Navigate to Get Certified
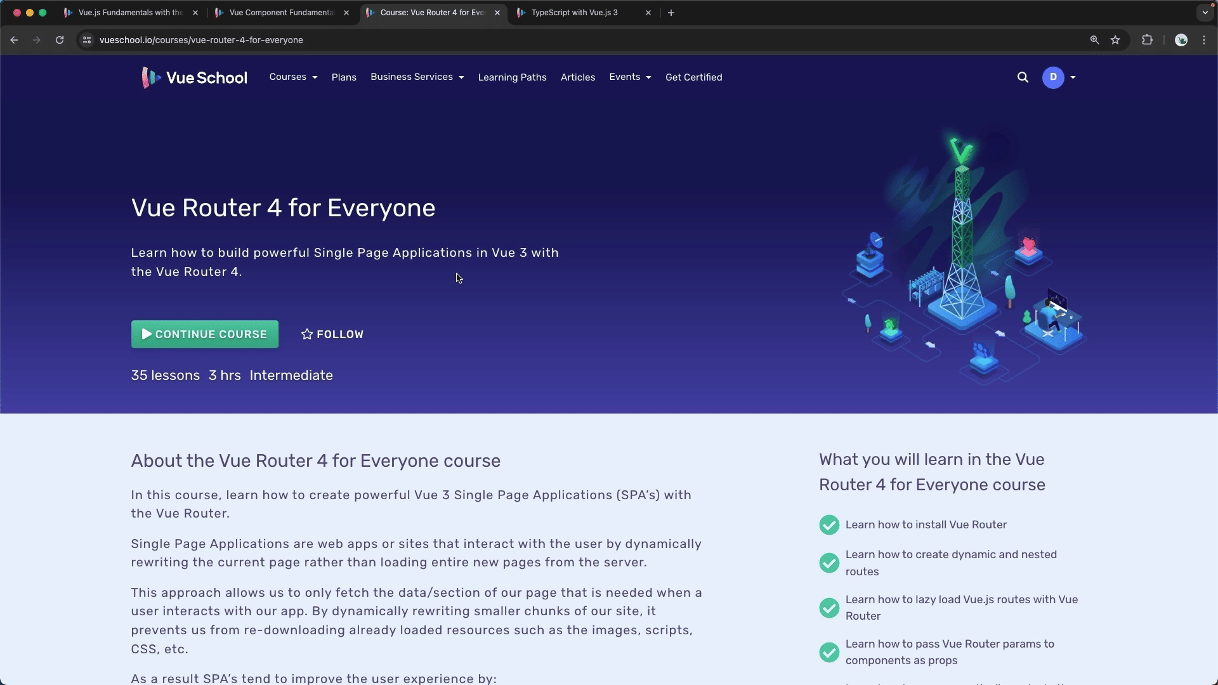1218x685 pixels. tap(694, 77)
